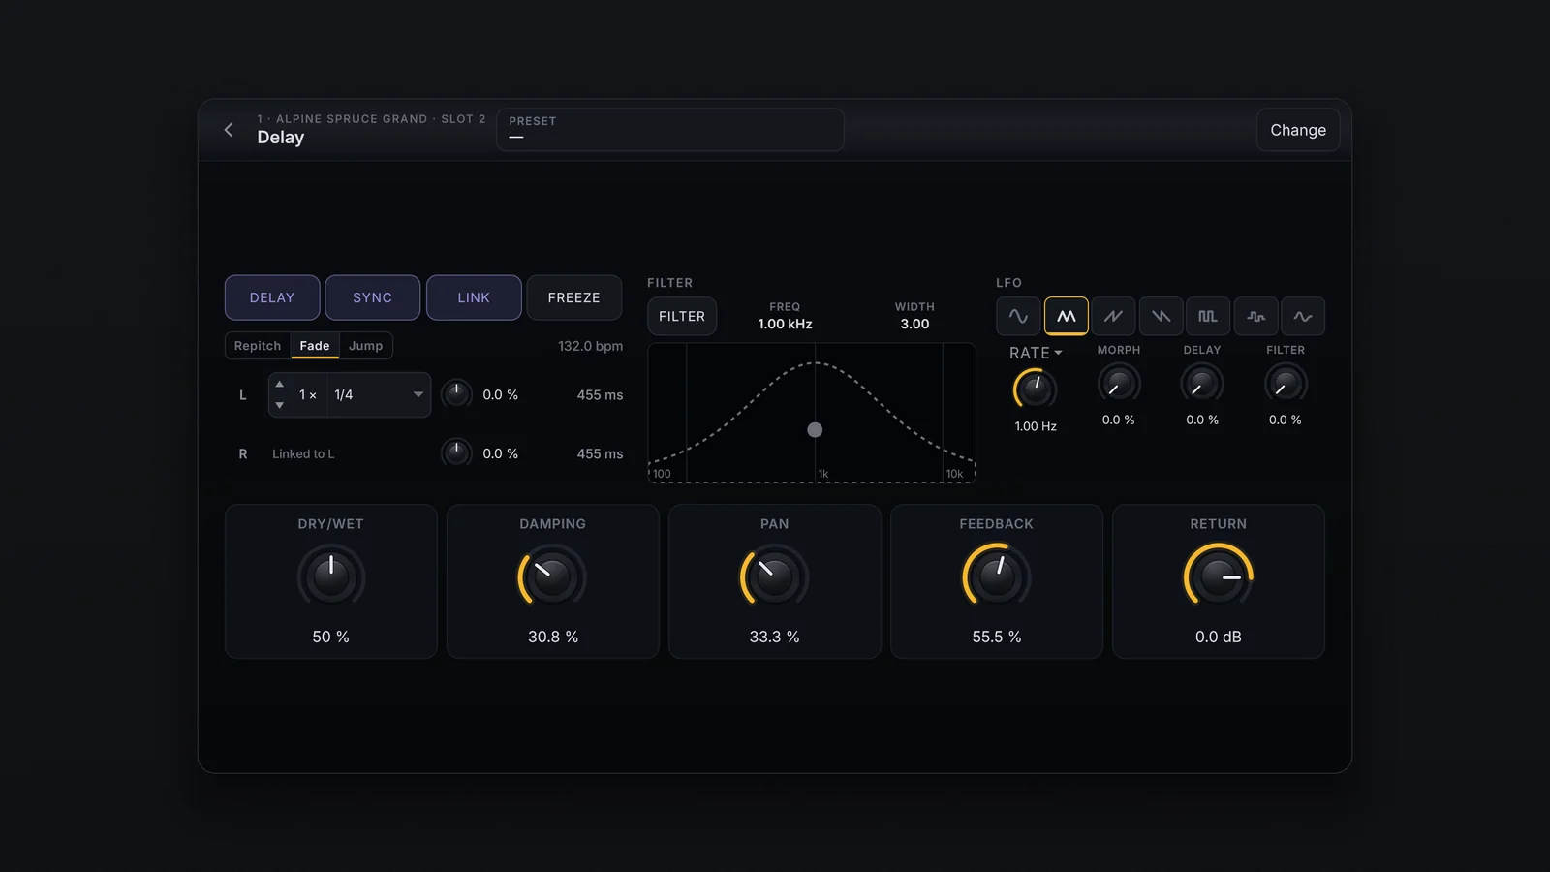Open the PRESET selector field

pos(670,130)
